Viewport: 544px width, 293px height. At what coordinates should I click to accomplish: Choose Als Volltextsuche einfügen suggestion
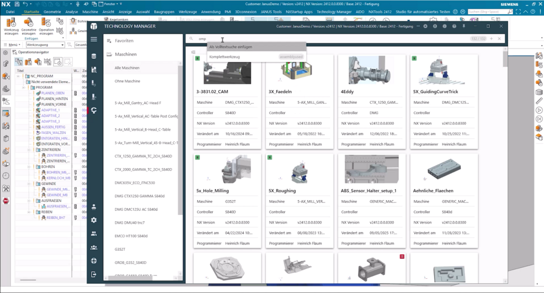256,47
